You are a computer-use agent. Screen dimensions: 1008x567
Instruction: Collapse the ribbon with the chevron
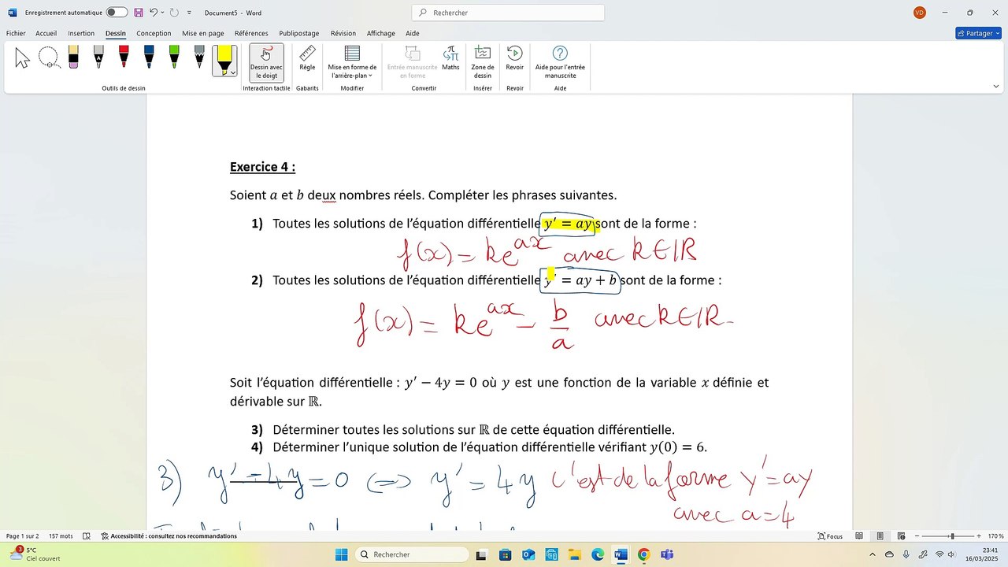(x=996, y=87)
